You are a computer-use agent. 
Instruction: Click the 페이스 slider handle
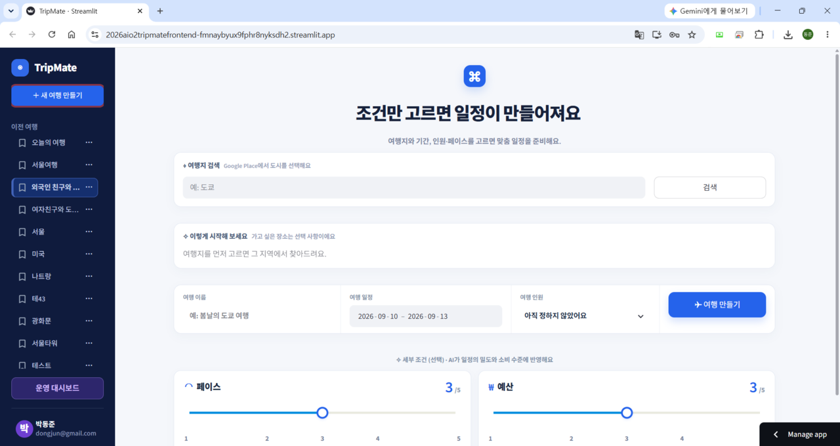tap(322, 413)
